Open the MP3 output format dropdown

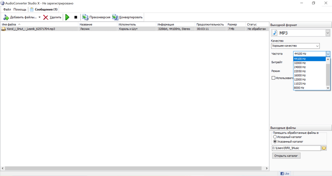327,33
